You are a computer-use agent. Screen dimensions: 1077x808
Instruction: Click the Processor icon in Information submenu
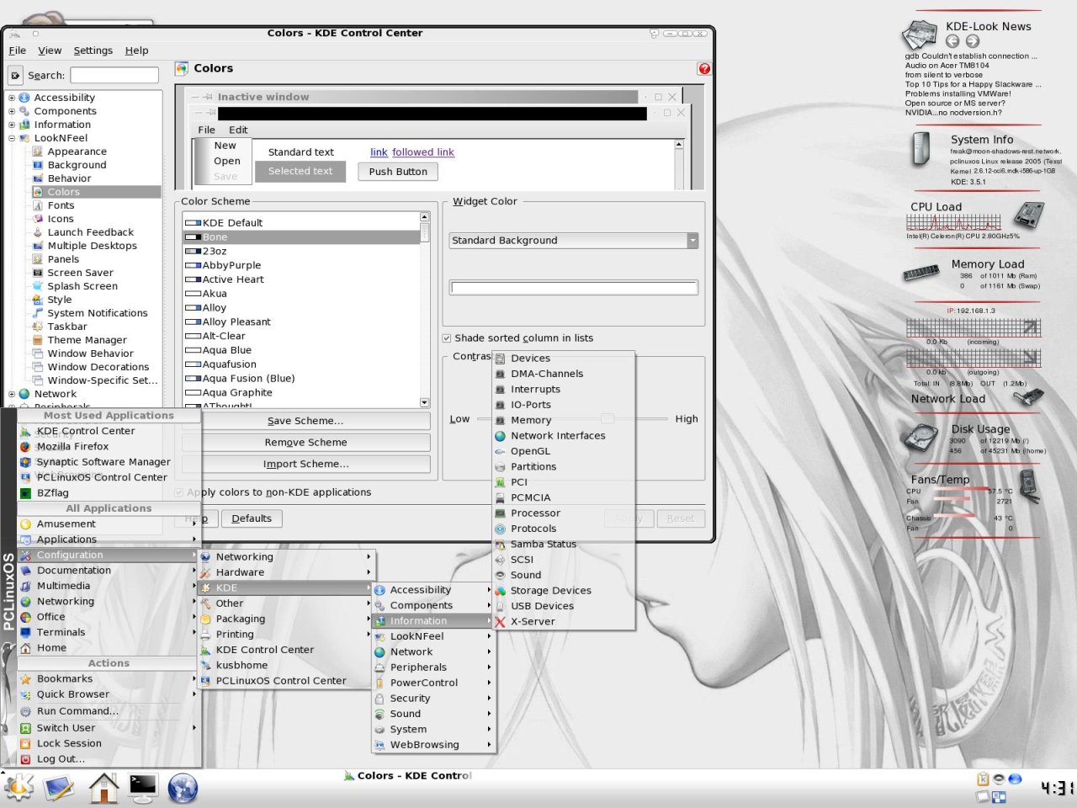click(500, 513)
